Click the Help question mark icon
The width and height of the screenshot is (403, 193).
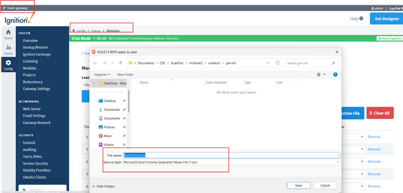click(361, 19)
